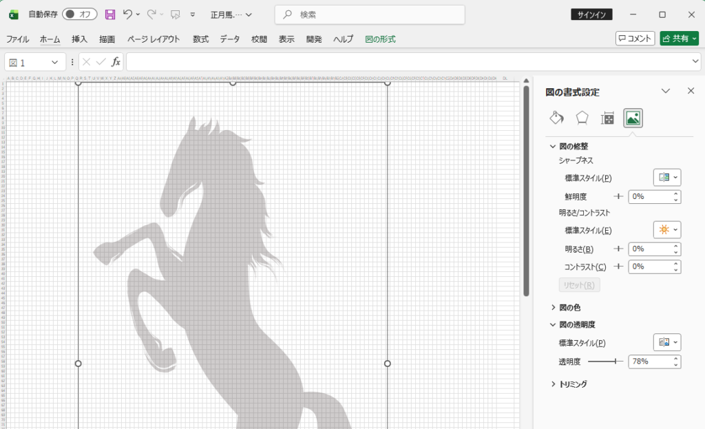705x429 pixels.
Task: Open the Effects pentagon tab icon
Action: click(582, 118)
